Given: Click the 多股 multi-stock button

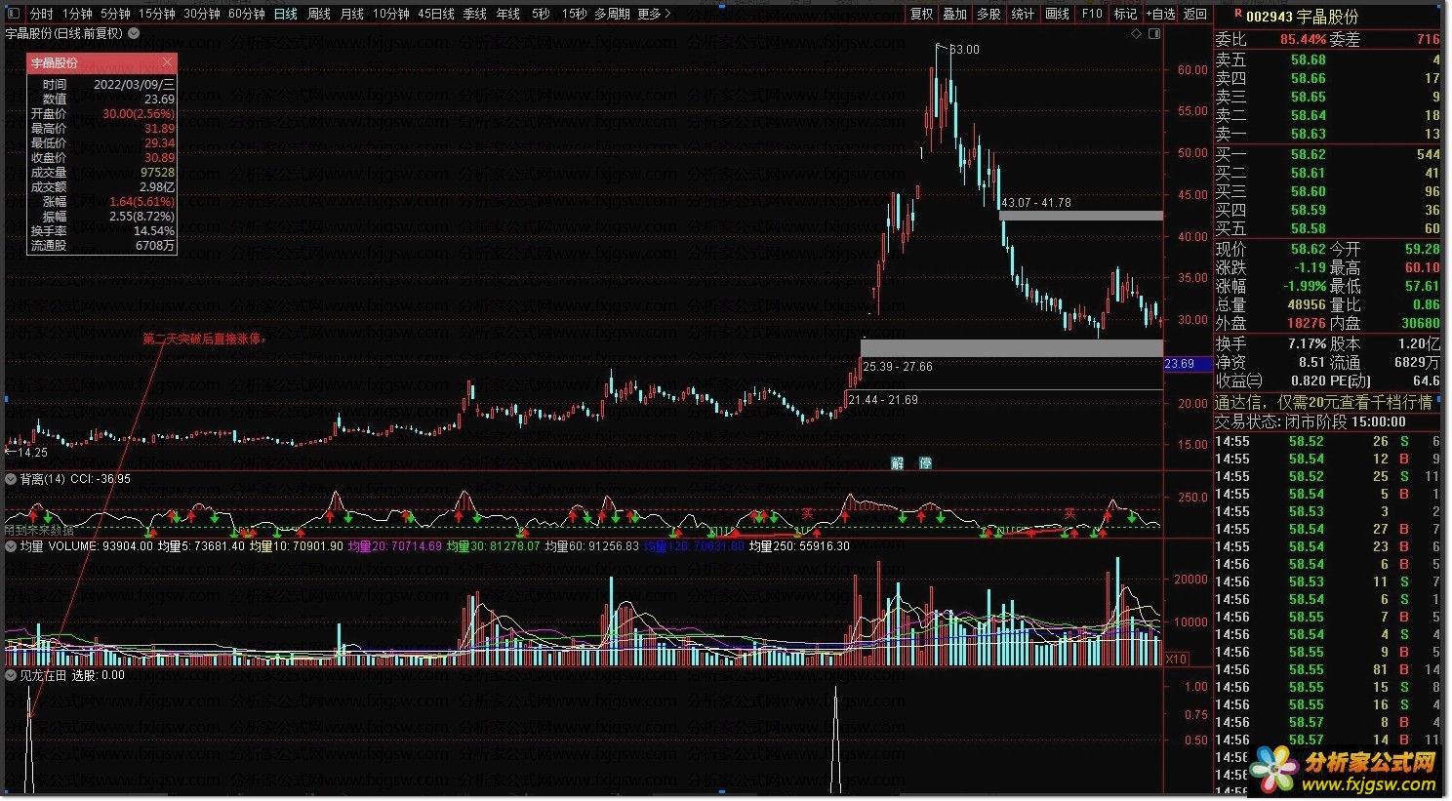Looking at the screenshot, I should pyautogui.click(x=989, y=14).
